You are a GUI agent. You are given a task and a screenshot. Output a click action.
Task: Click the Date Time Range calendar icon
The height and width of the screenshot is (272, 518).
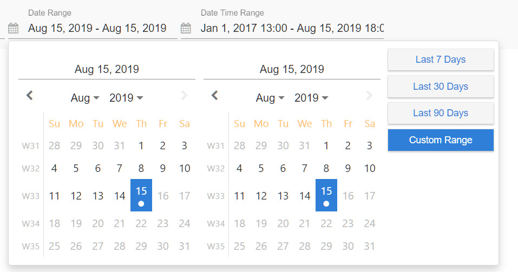(186, 28)
